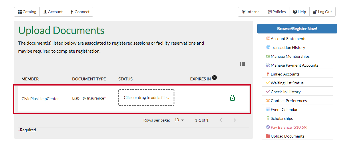This screenshot has width=344, height=155.
Task: Click the Connect Facebook button
Action: 80,12
